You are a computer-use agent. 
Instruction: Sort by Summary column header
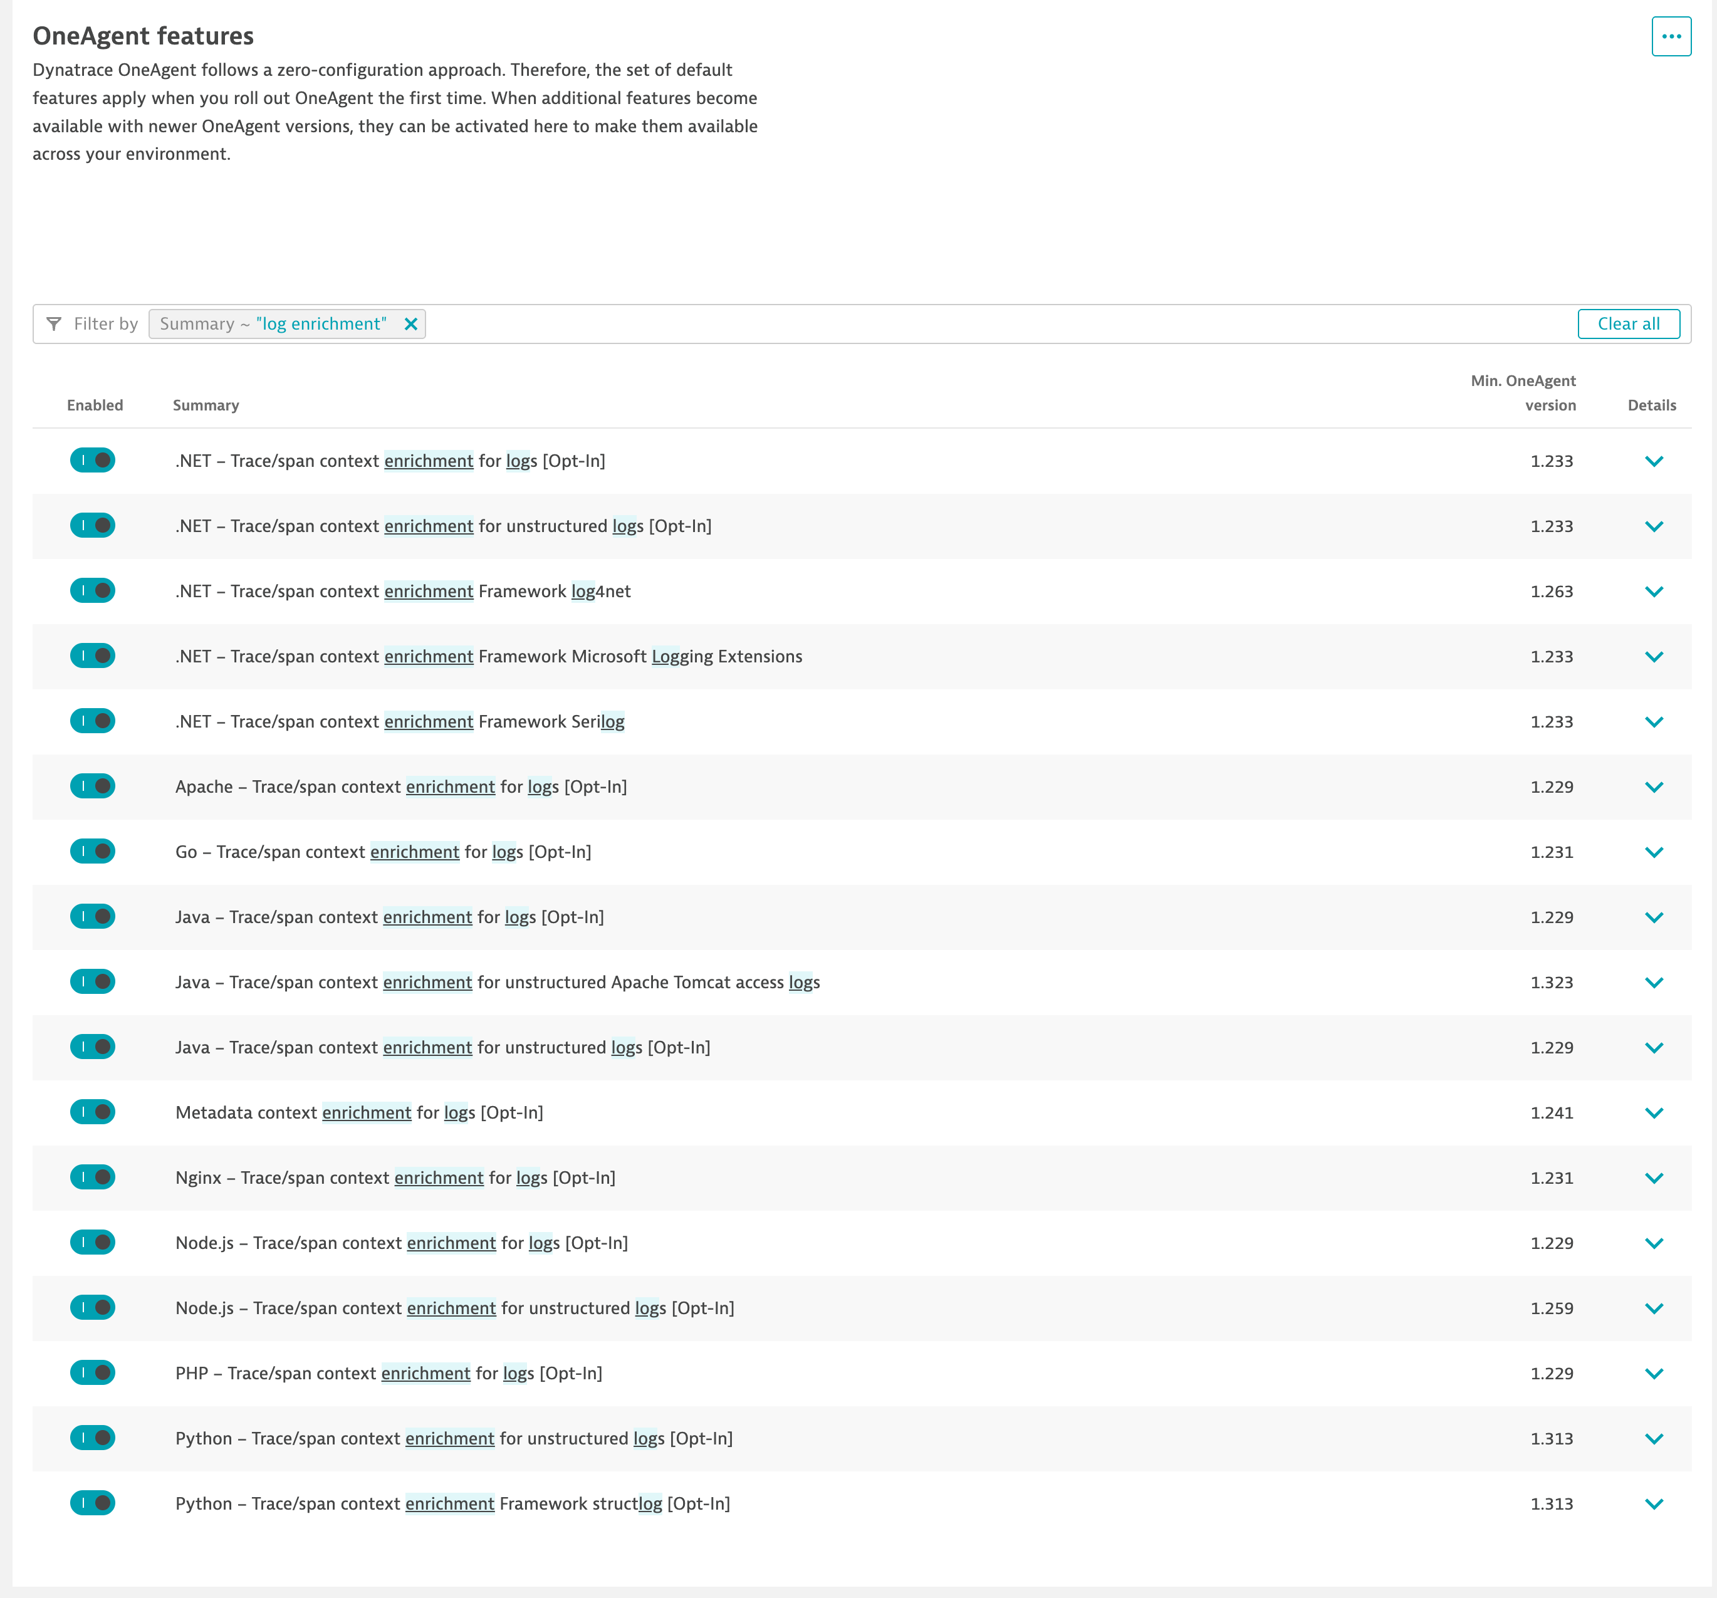click(x=206, y=405)
